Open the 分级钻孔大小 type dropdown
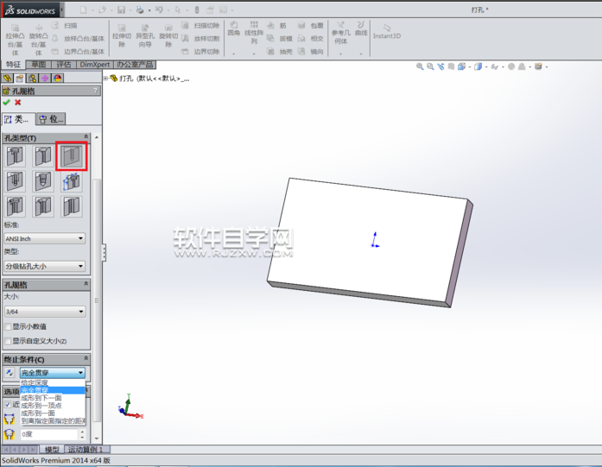Viewport: 602px width, 467px height. (x=45, y=266)
